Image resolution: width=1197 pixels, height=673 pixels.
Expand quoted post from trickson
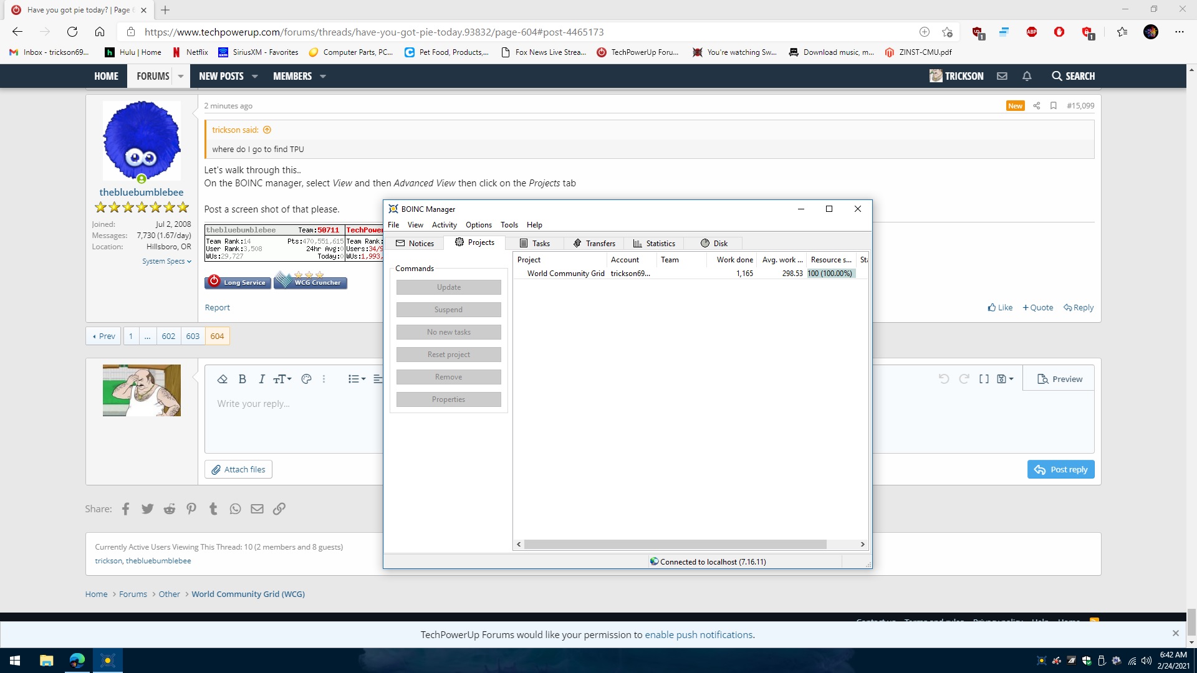pos(267,130)
